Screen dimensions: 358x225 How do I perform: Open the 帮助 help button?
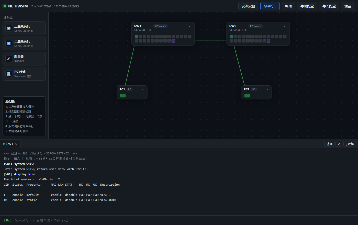288,6
